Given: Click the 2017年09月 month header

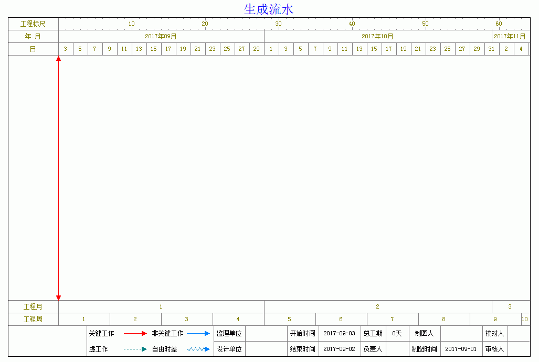Looking at the screenshot, I should click(x=161, y=37).
